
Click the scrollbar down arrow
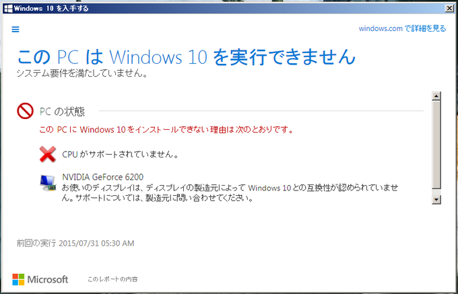436,200
